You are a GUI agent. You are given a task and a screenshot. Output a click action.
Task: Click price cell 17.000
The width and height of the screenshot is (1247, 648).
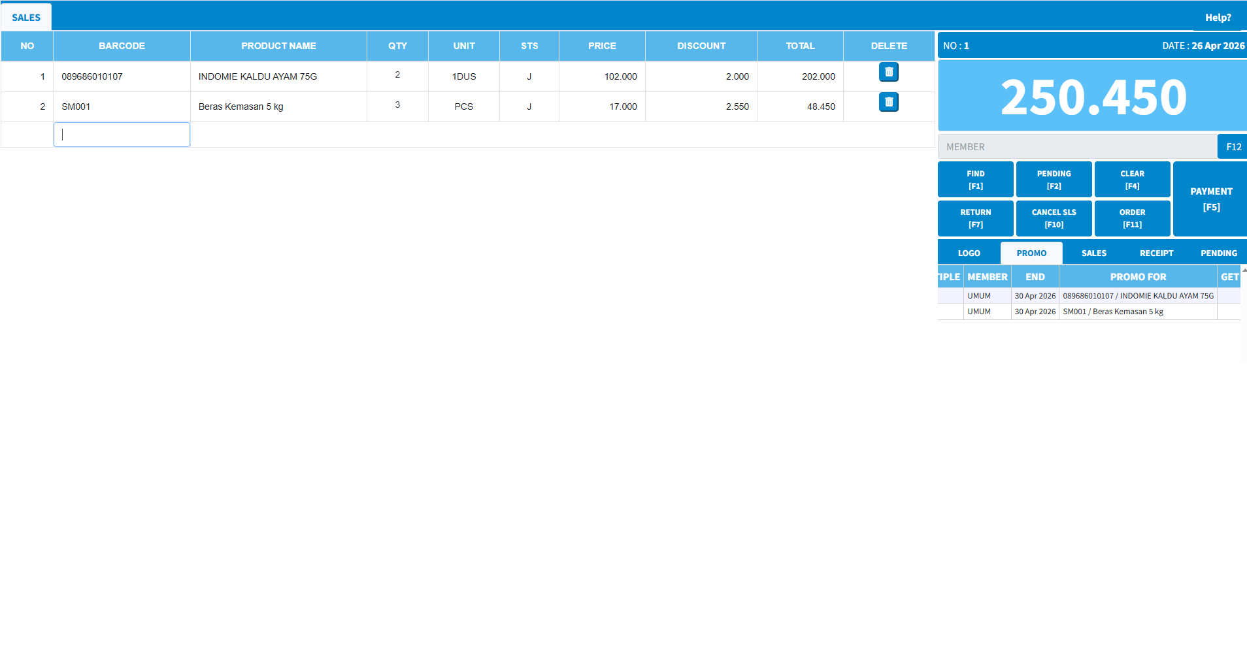pyautogui.click(x=602, y=106)
